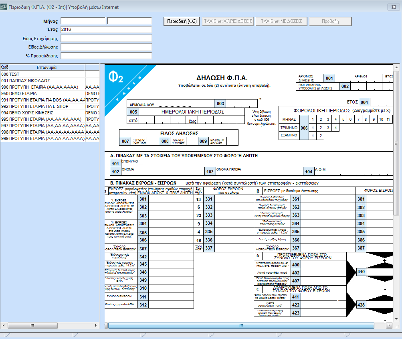Select row 998 ΠΡΟΤΥΠΗ ΕΤΑΙΡΙΑ
The image size is (402, 339).
point(50,132)
